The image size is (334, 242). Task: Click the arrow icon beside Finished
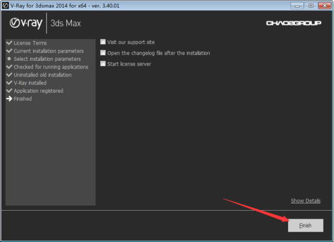click(x=9, y=99)
